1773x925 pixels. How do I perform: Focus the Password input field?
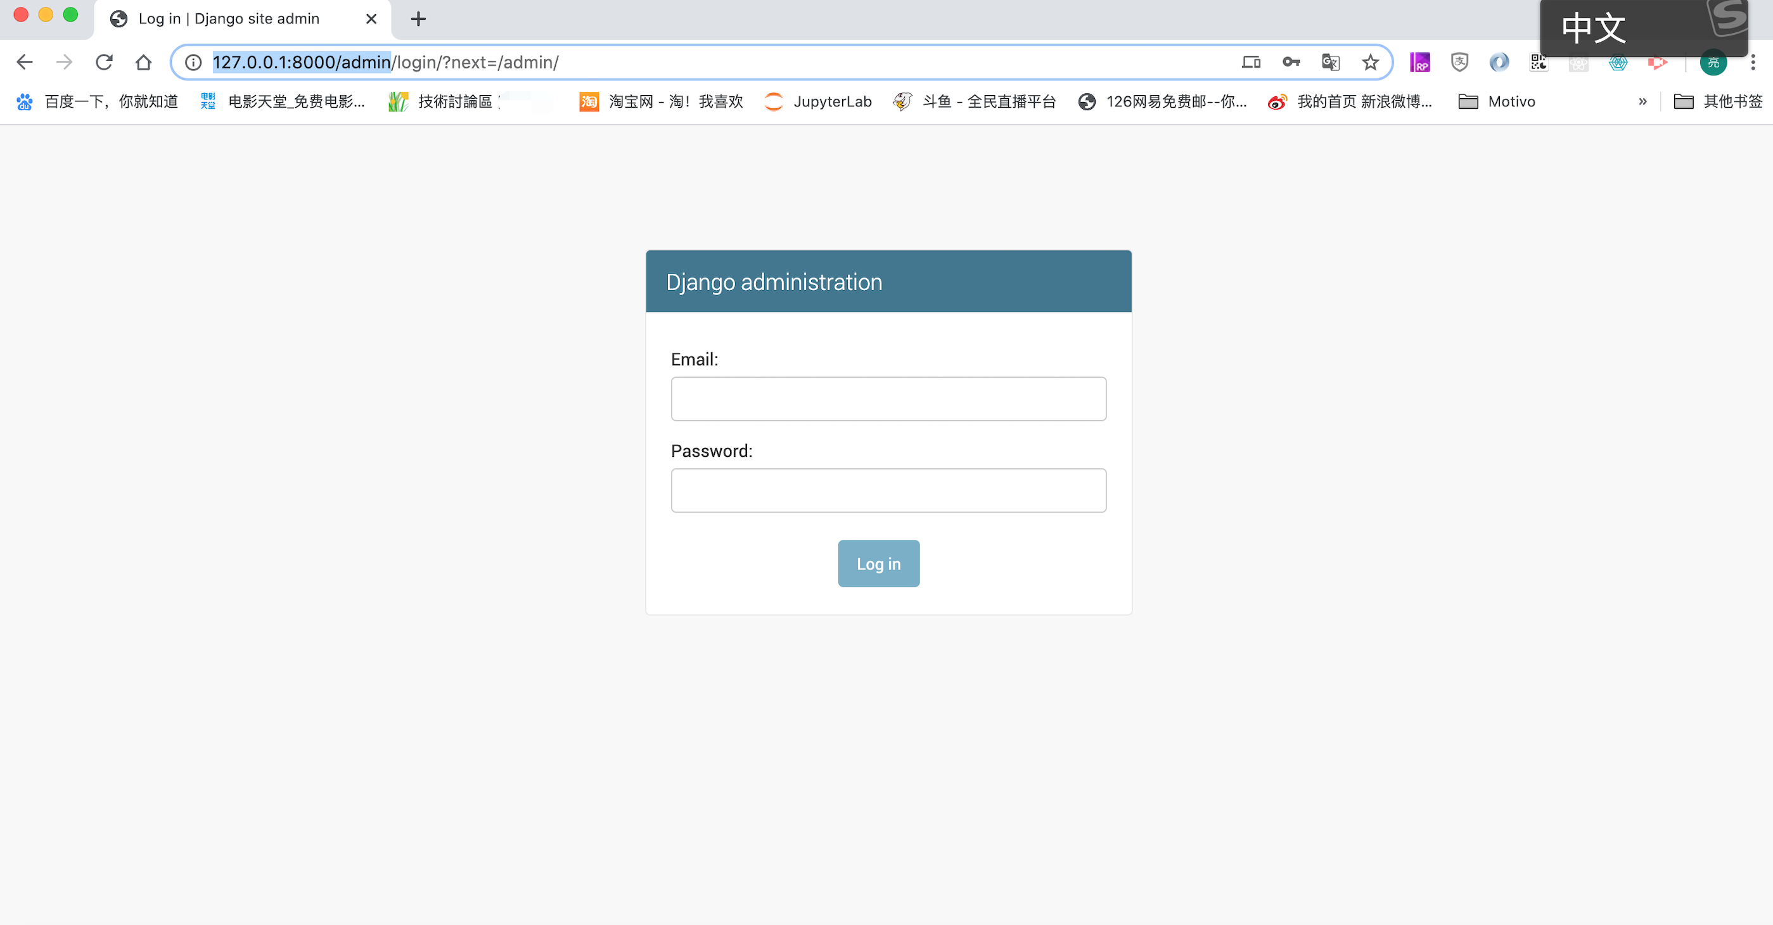pos(888,491)
